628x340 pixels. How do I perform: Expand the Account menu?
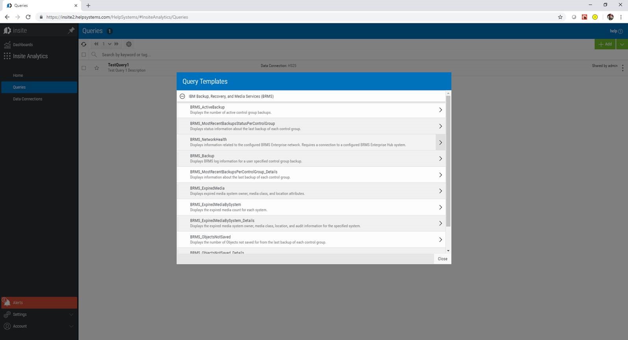coord(39,326)
